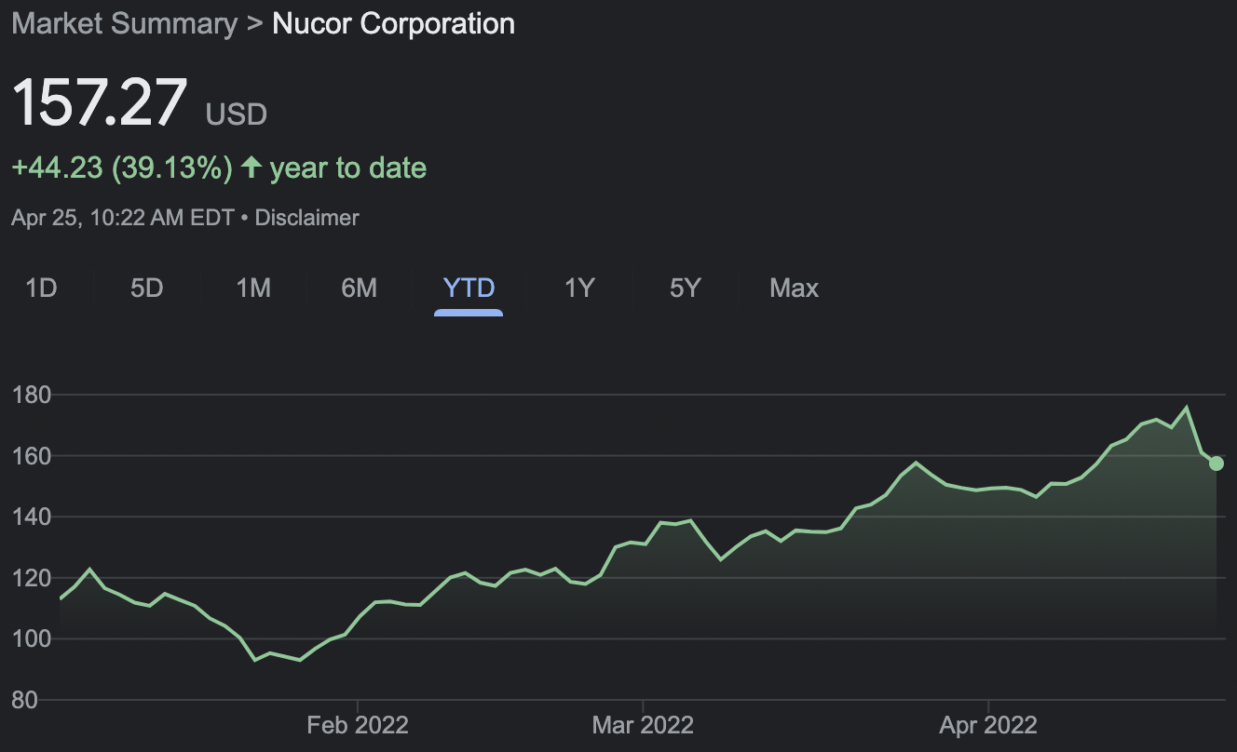Screen dimensions: 1237x752
Task: Select the YTD time range tab
Action: (469, 289)
